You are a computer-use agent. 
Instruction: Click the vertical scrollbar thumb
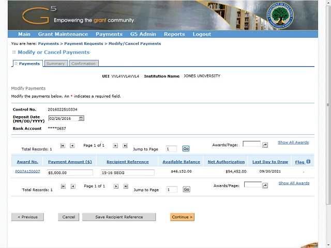tap(328, 105)
